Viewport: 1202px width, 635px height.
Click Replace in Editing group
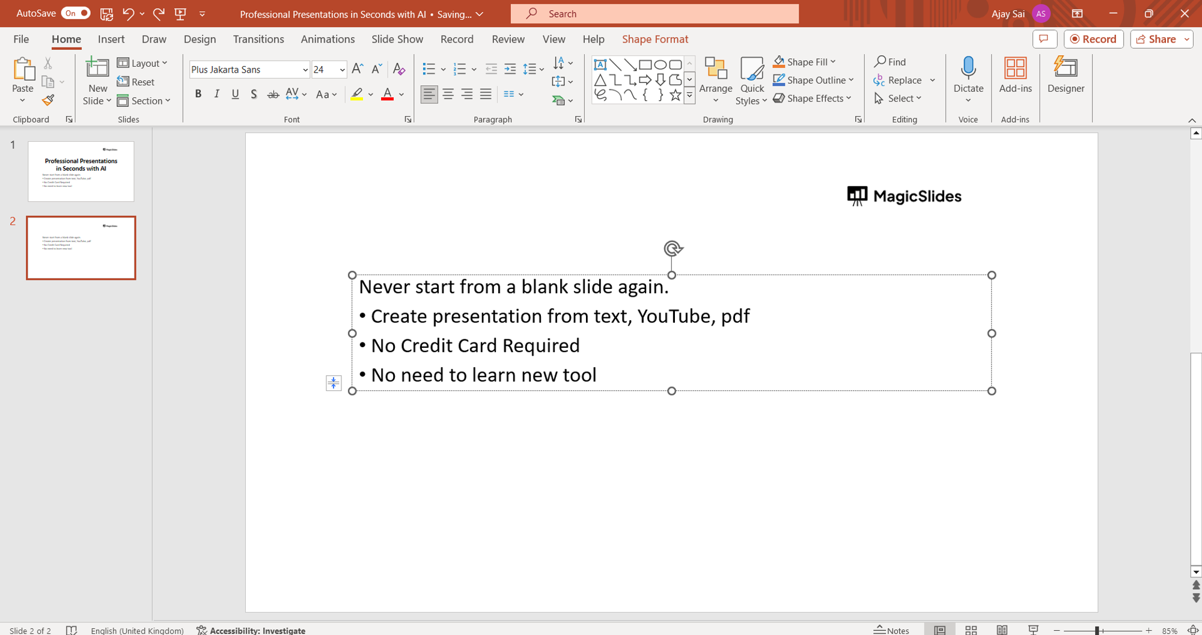tap(898, 80)
